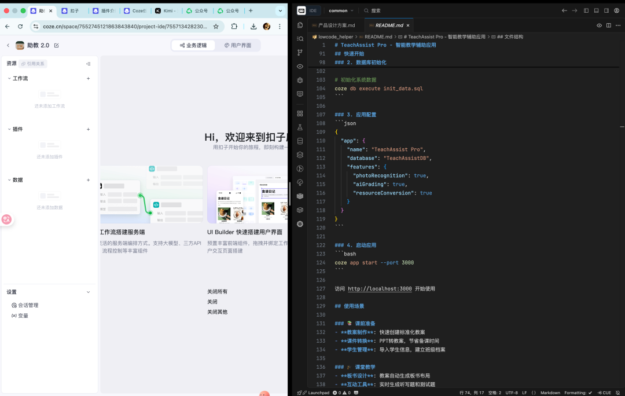Screen dimensions: 625x396
Task: Toggle the Formatting checkmark in status bar
Action: (x=589, y=393)
